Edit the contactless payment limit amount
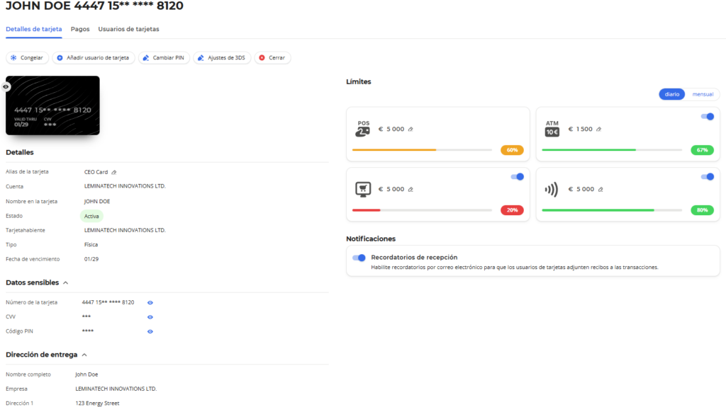Viewport: 726px width, 407px height. click(x=601, y=189)
